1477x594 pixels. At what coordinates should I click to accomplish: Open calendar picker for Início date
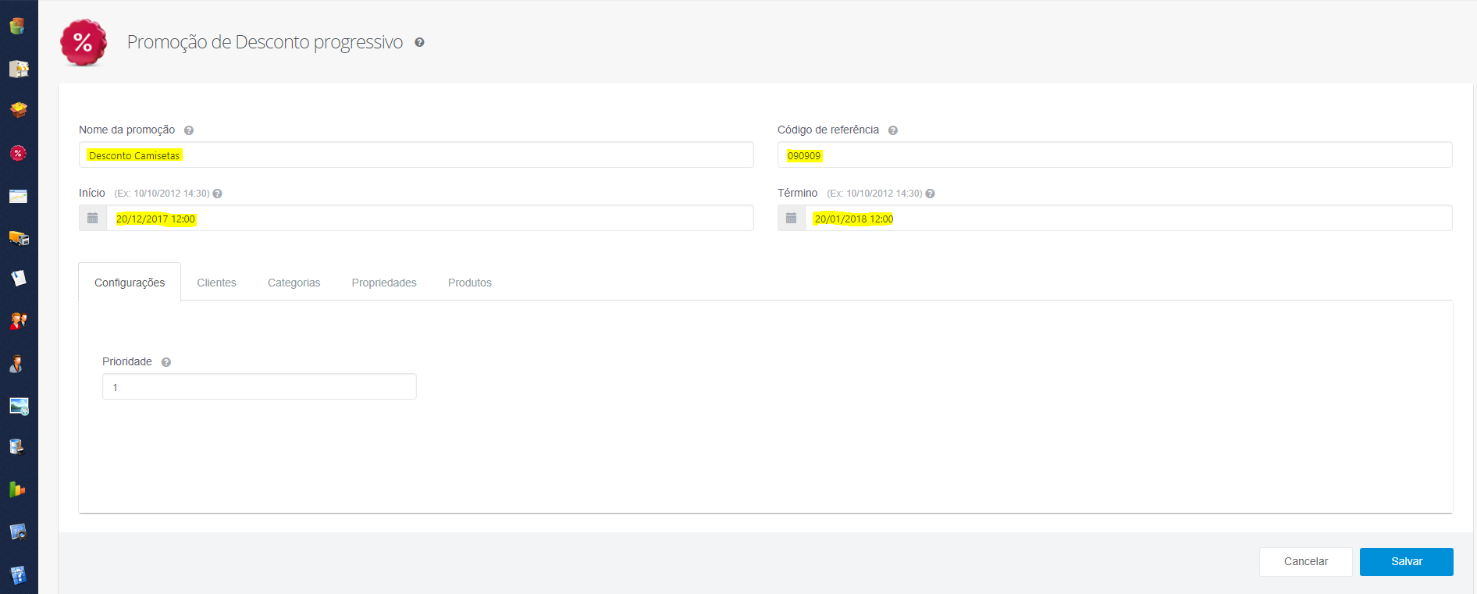[x=93, y=218]
